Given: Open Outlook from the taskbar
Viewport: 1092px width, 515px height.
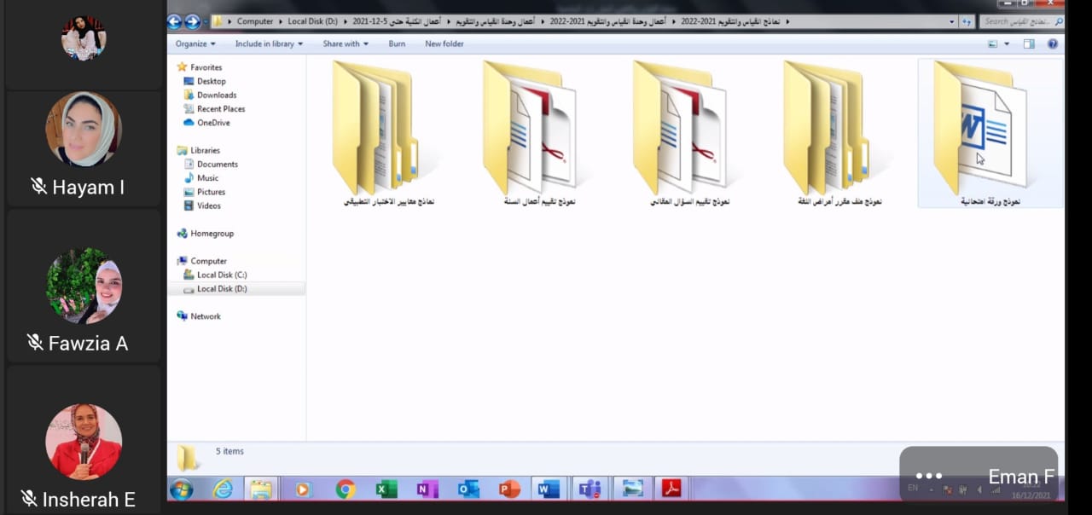Looking at the screenshot, I should (x=468, y=489).
